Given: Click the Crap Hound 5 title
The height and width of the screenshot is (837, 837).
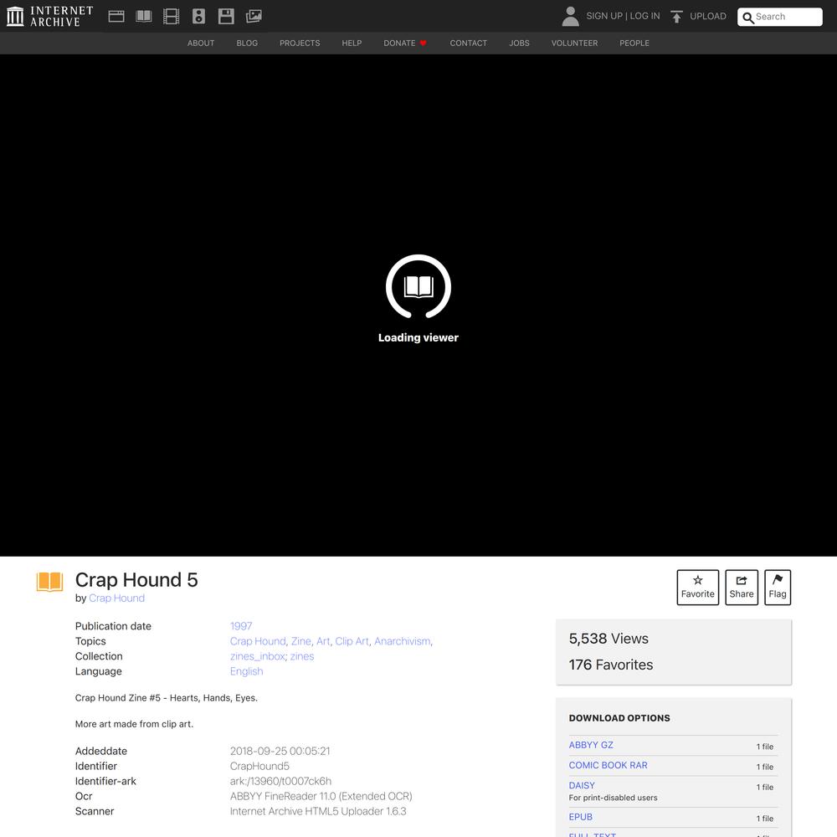Looking at the screenshot, I should click(136, 580).
